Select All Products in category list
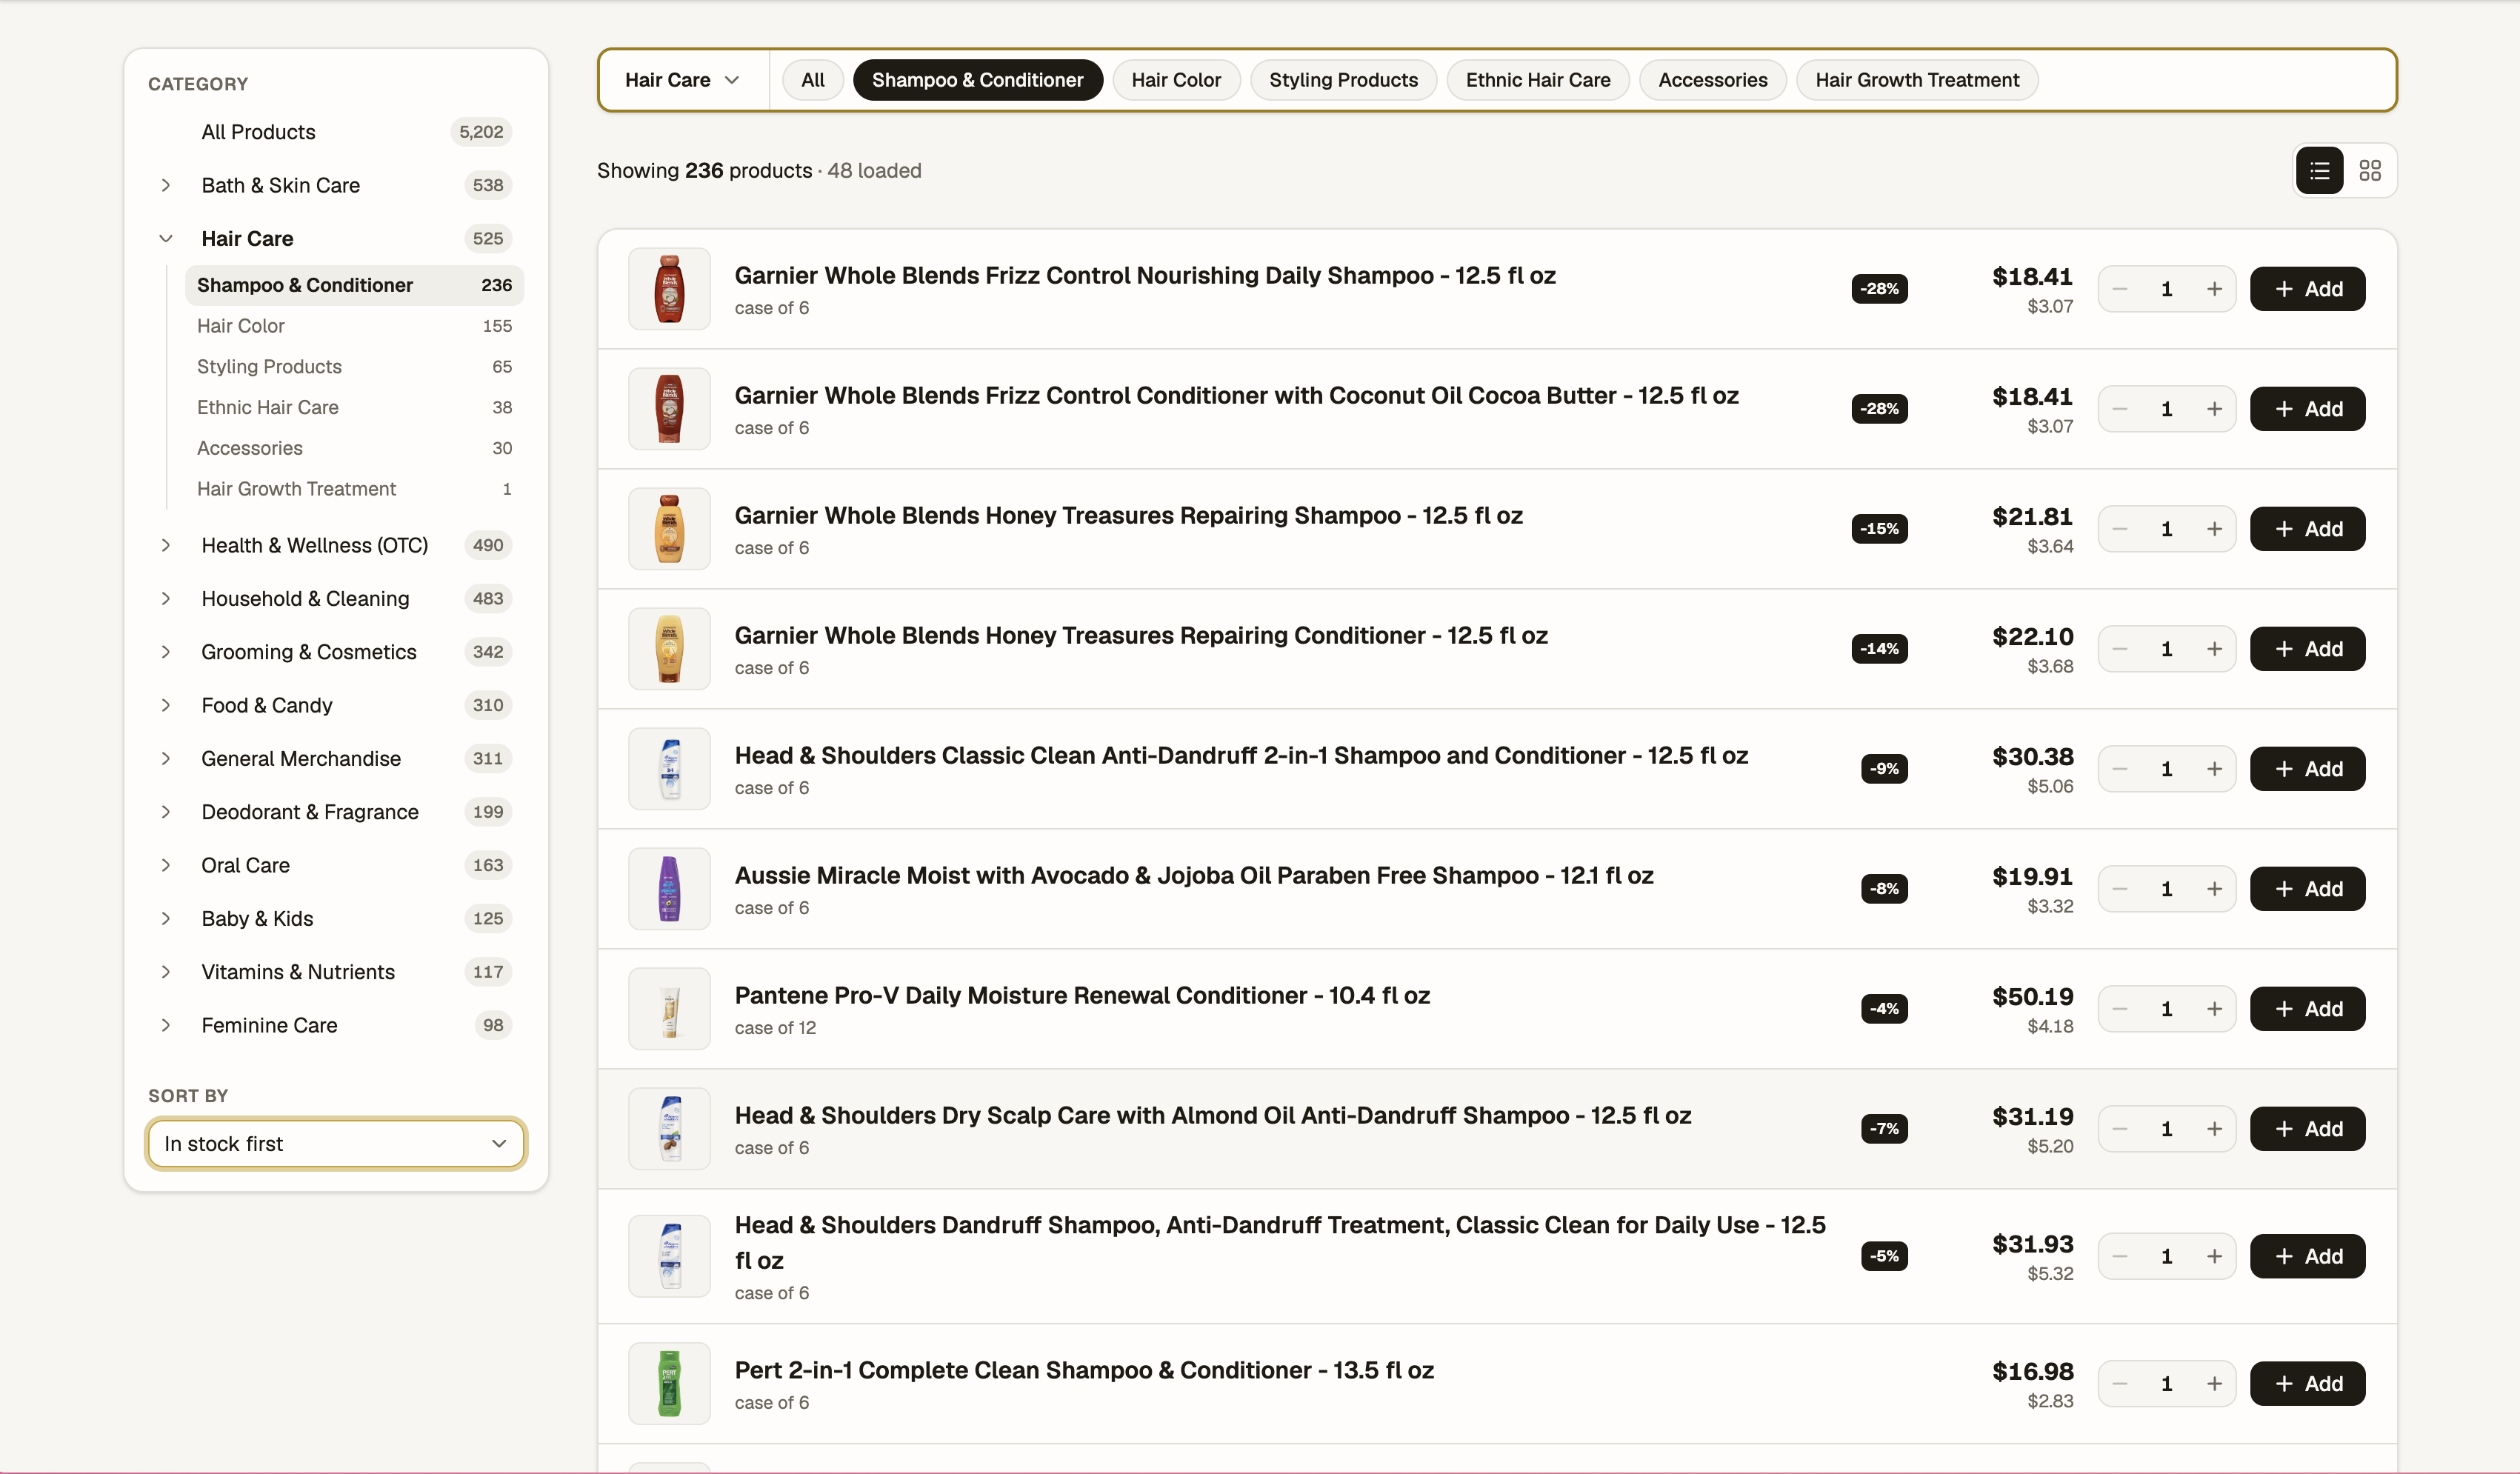 (x=336, y=132)
